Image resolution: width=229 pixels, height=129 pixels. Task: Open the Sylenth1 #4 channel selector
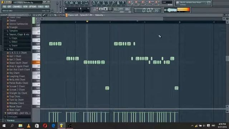(86, 15)
